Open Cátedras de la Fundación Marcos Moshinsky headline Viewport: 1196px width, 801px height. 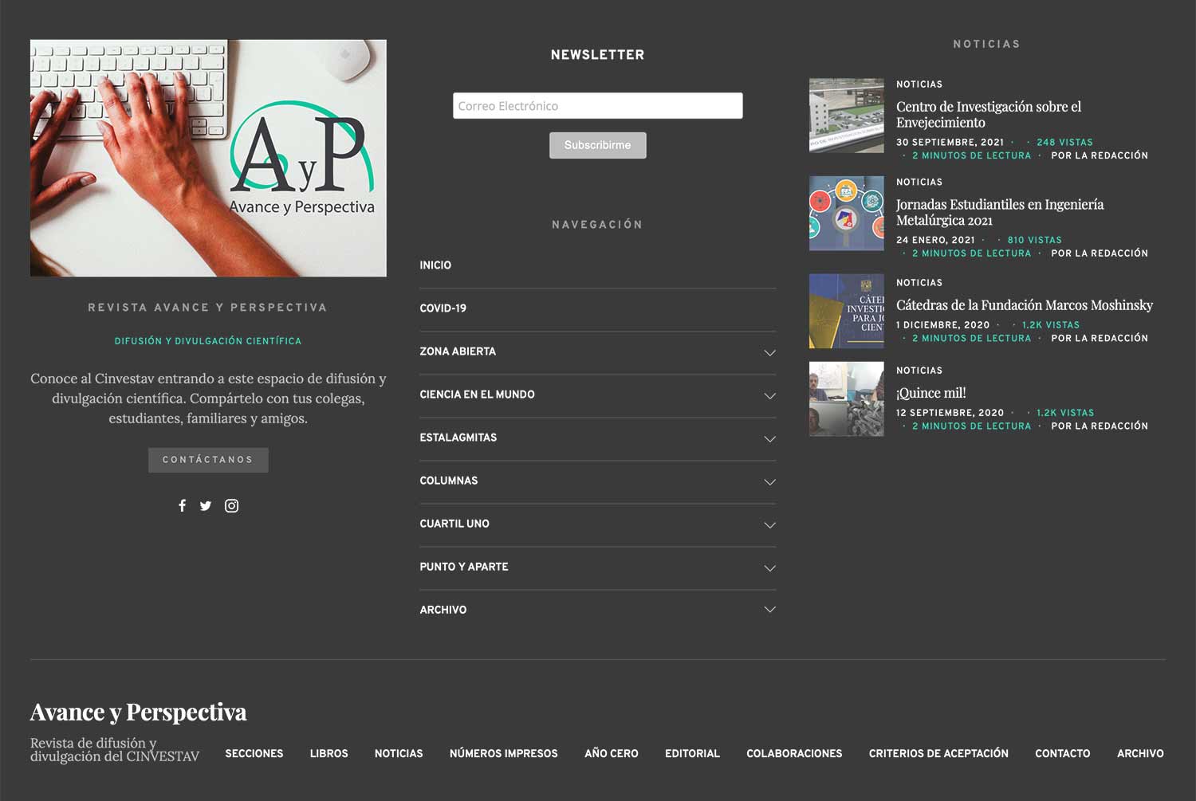[1024, 305]
